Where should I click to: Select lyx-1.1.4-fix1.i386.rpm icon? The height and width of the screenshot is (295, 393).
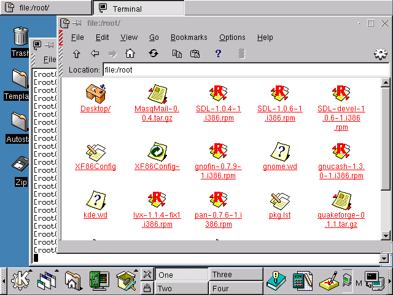pyautogui.click(x=157, y=199)
